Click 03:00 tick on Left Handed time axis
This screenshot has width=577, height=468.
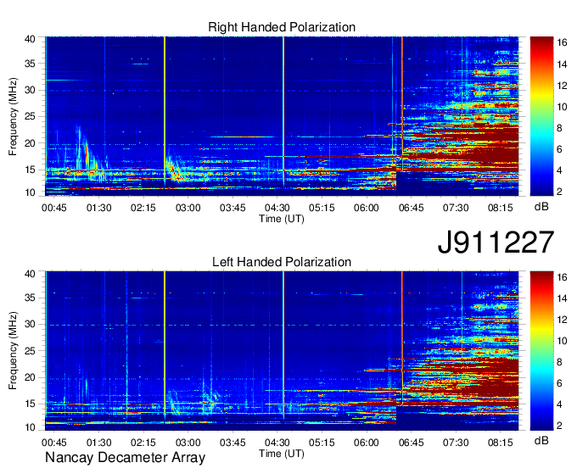point(188,443)
